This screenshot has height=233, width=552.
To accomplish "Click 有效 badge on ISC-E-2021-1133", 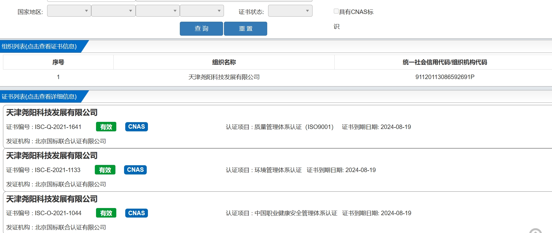I will tap(105, 170).
